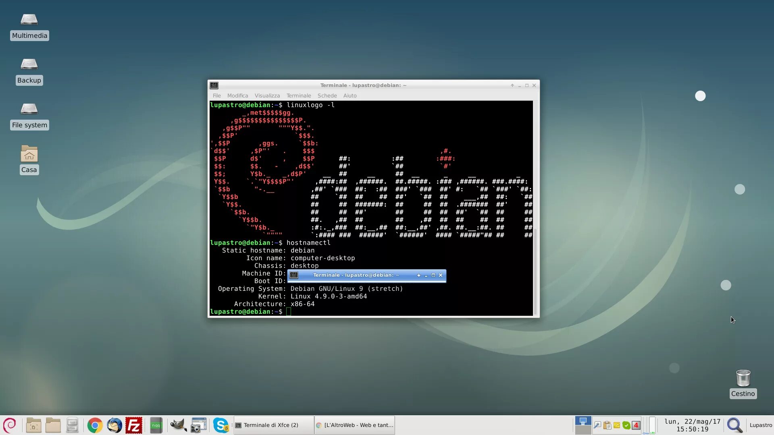The height and width of the screenshot is (435, 774).
Task: Open the Visualizza menu
Action: point(267,96)
